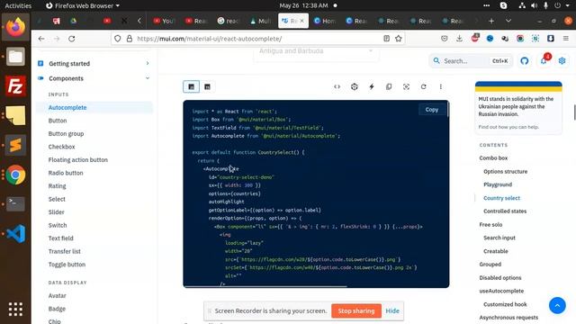576x324 pixels.
Task: Show the Ubuntu applications grid
Action: click(15, 310)
